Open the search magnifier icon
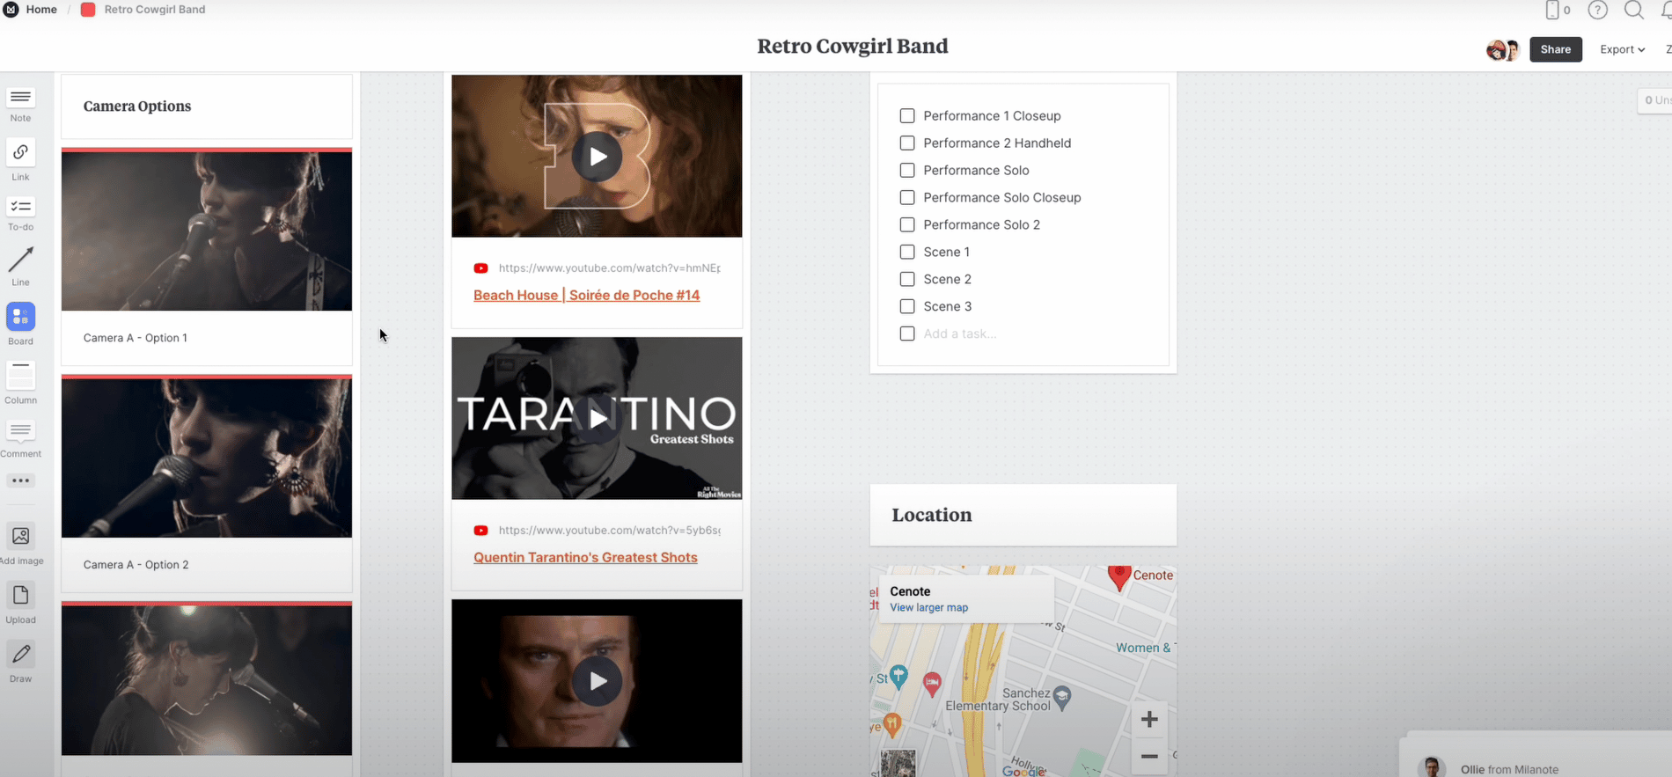1672x777 pixels. tap(1633, 11)
